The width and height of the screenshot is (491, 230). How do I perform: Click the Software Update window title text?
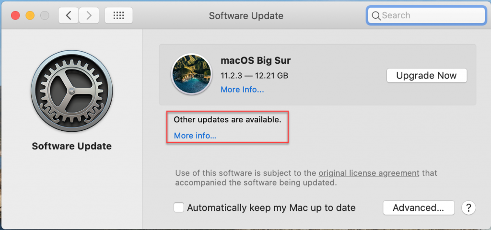click(246, 16)
